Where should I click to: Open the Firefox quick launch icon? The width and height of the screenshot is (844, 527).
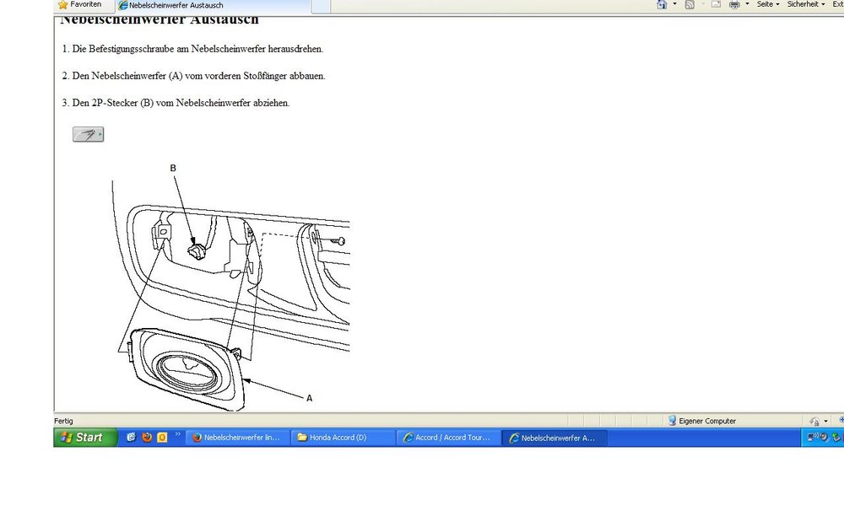(146, 437)
